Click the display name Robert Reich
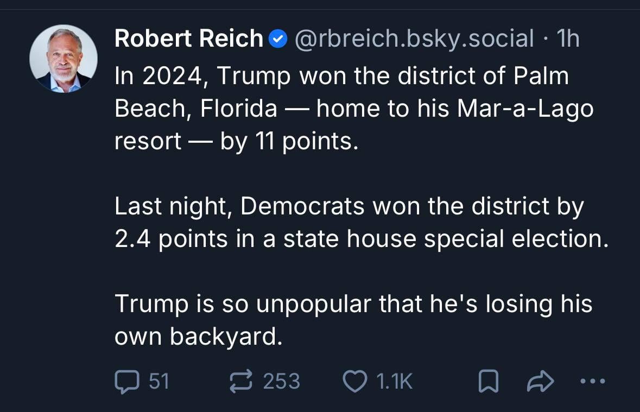The image size is (640, 412). pyautogui.click(x=189, y=39)
